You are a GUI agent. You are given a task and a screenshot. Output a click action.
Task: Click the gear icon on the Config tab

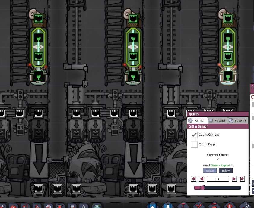tap(190, 121)
